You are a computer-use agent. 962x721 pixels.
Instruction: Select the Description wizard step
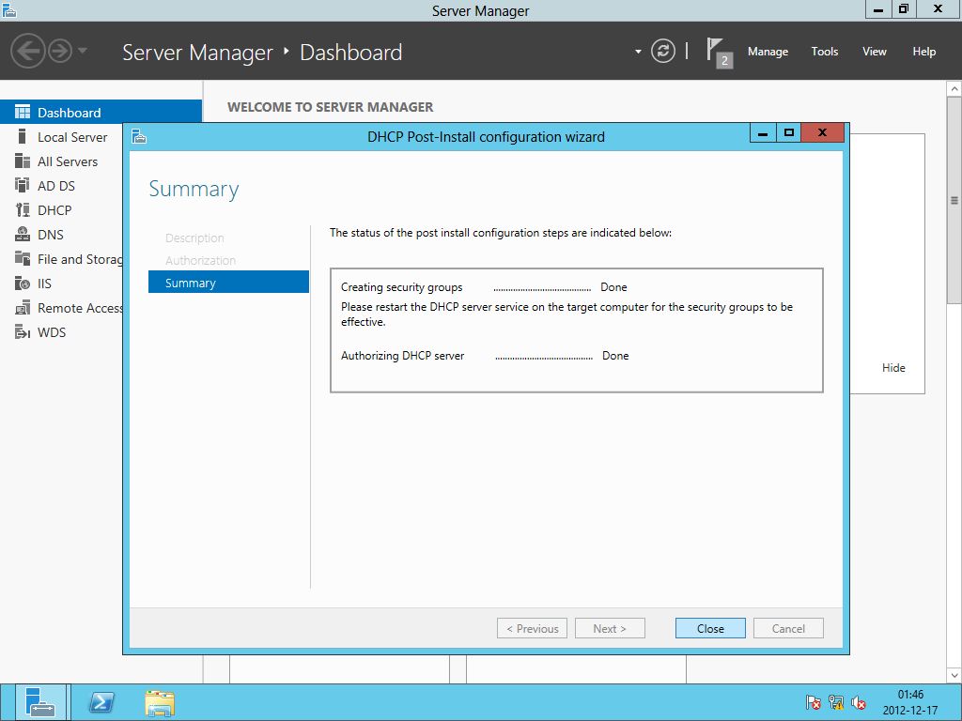click(x=194, y=238)
